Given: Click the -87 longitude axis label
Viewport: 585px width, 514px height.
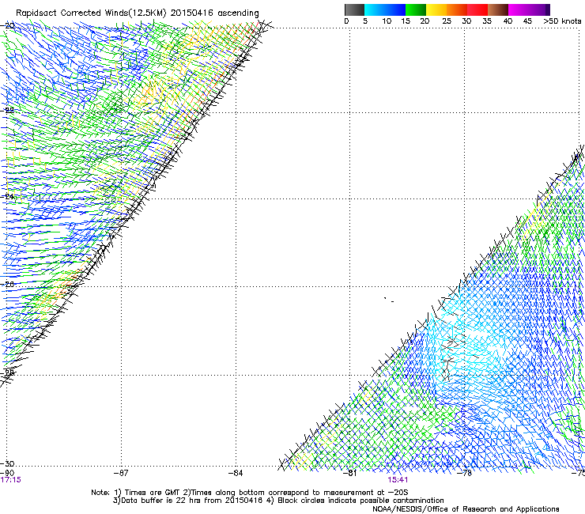Looking at the screenshot, I should pos(121,473).
